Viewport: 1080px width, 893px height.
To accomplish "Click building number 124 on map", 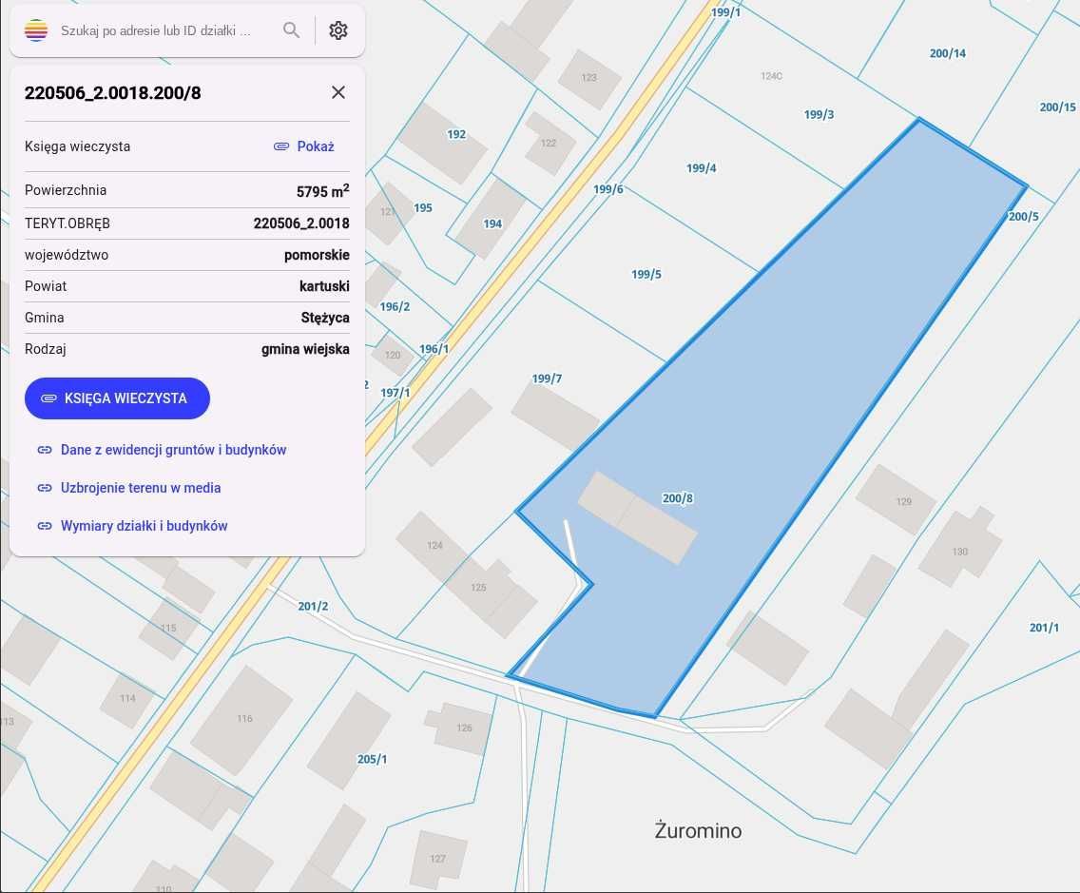I will 434,546.
